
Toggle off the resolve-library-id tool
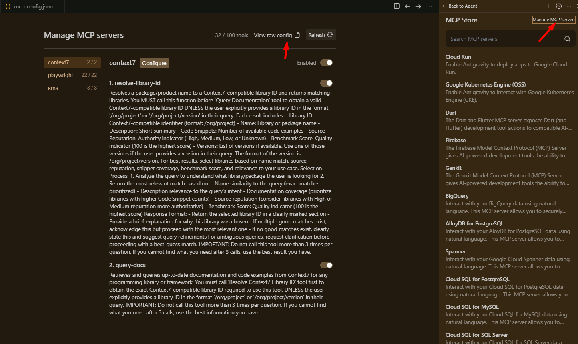pos(326,83)
